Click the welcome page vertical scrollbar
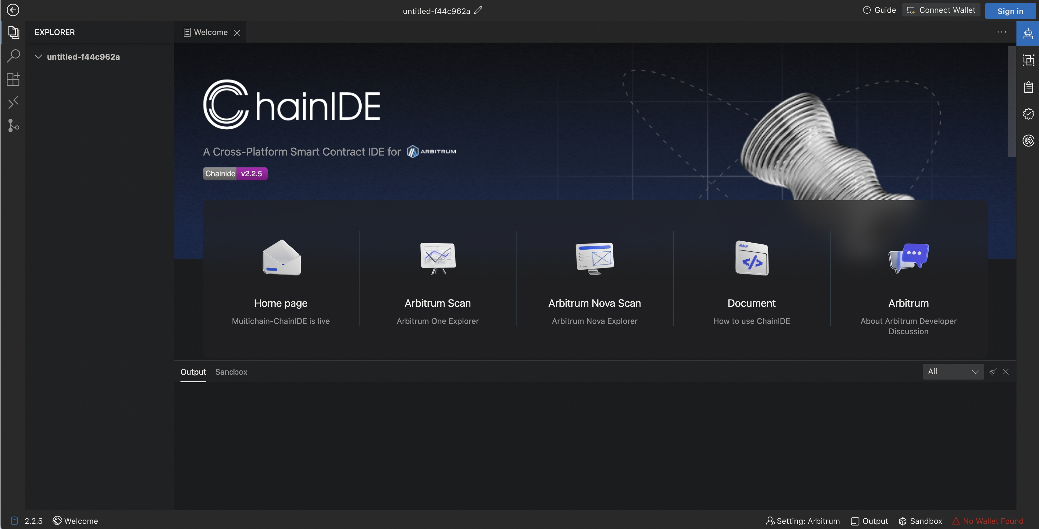1039x529 pixels. (1011, 102)
